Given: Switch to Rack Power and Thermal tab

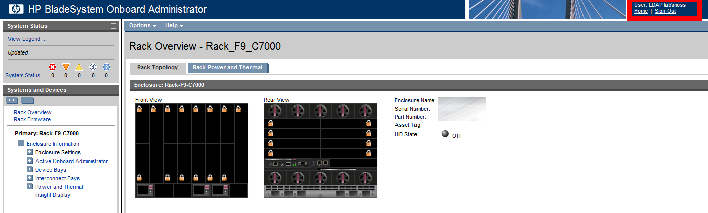Looking at the screenshot, I should tap(228, 67).
